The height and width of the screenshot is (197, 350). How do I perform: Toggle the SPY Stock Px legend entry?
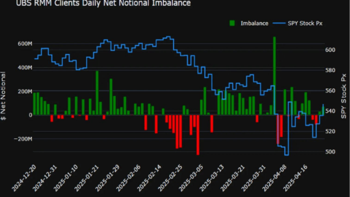(x=305, y=23)
